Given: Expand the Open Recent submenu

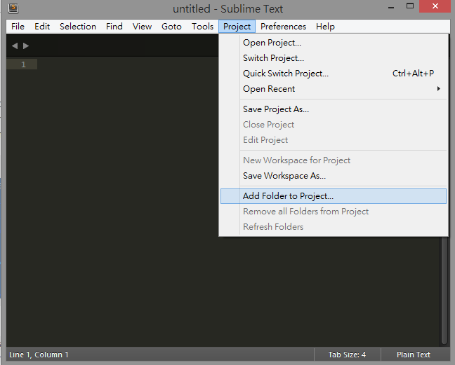Looking at the screenshot, I should [334, 89].
